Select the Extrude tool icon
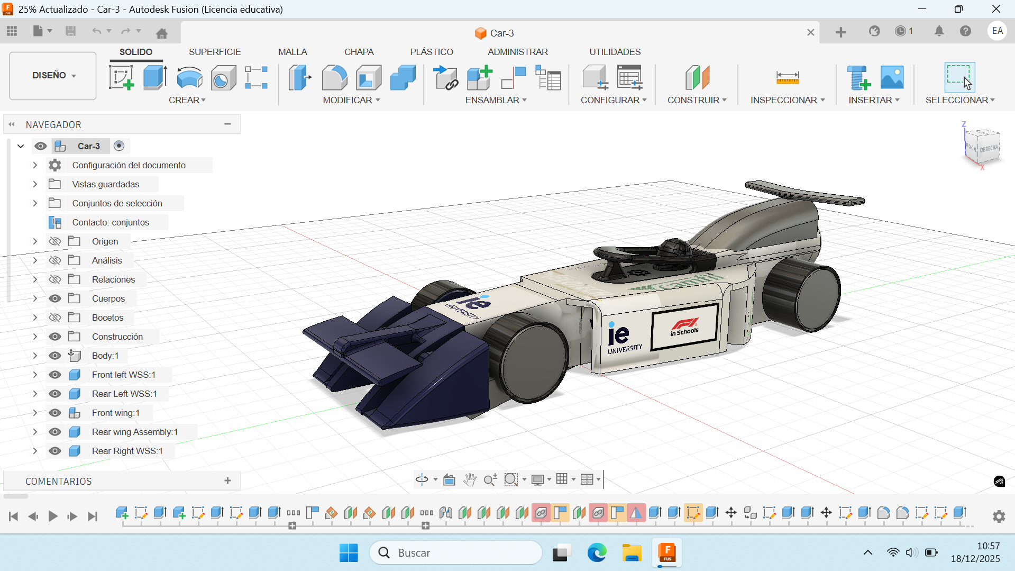The width and height of the screenshot is (1015, 571). coord(155,78)
